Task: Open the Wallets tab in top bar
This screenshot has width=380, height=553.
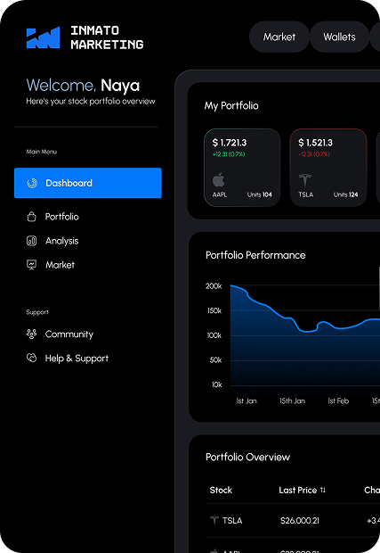Action: click(340, 37)
